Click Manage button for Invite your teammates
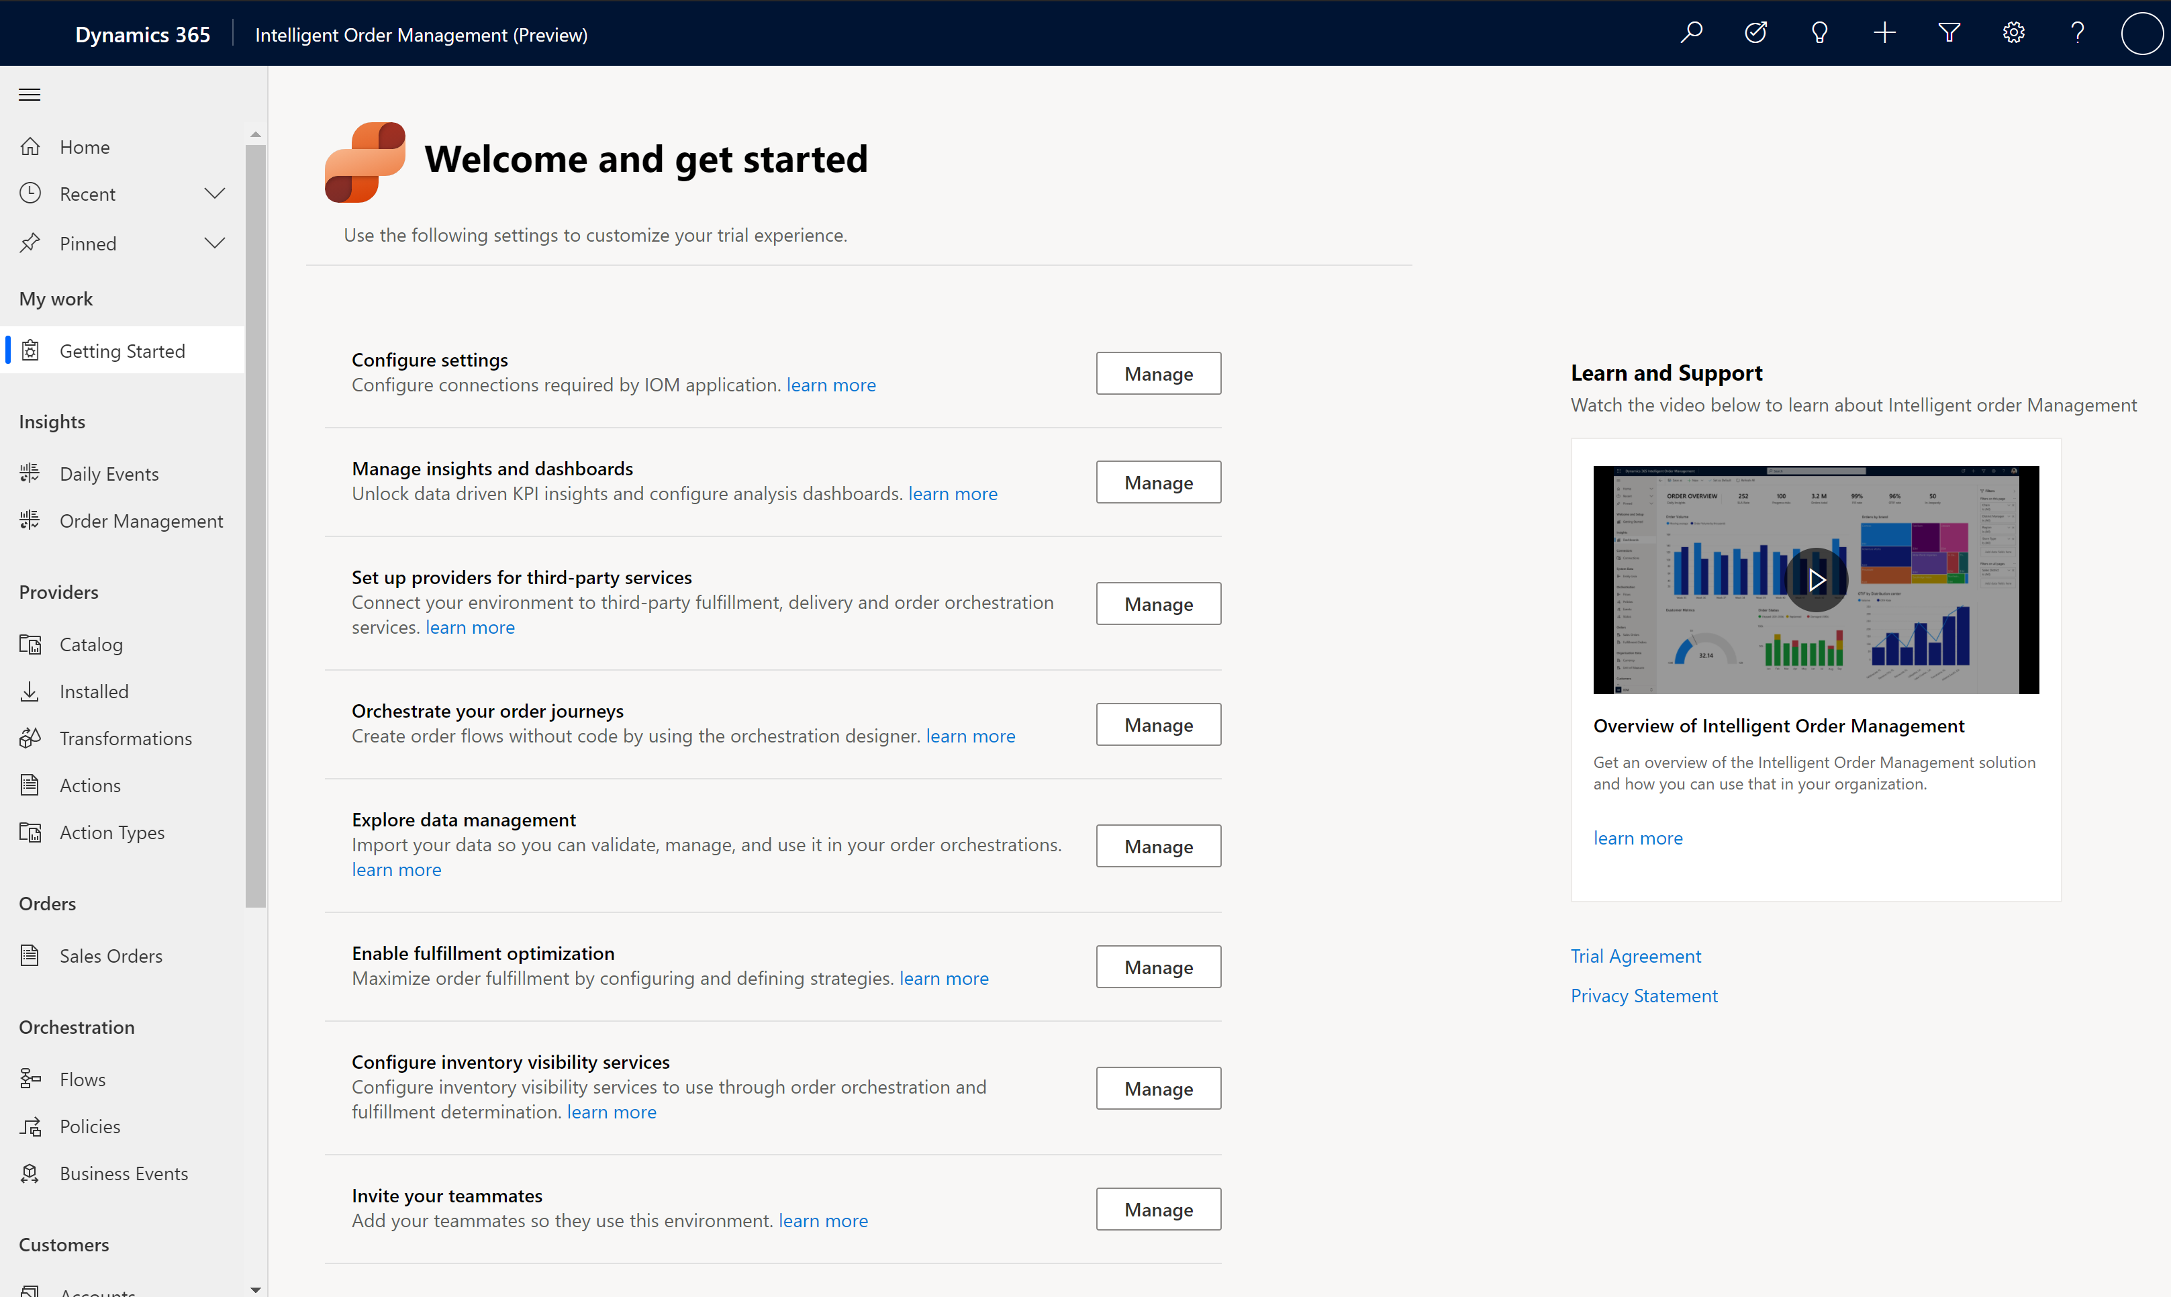This screenshot has height=1297, width=2171. tap(1158, 1209)
